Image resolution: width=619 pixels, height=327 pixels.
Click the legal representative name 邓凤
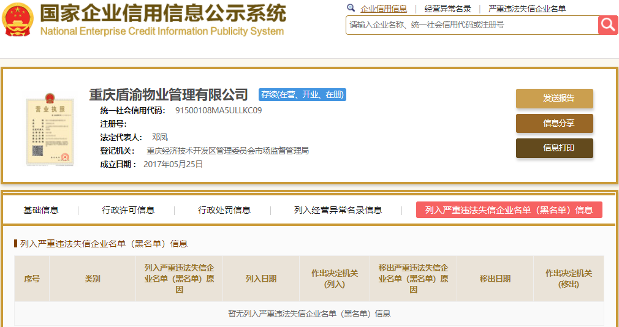click(160, 137)
